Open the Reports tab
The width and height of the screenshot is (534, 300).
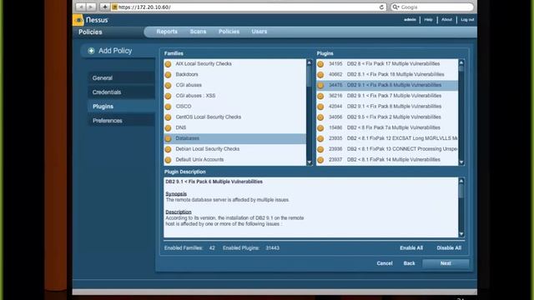(x=167, y=32)
